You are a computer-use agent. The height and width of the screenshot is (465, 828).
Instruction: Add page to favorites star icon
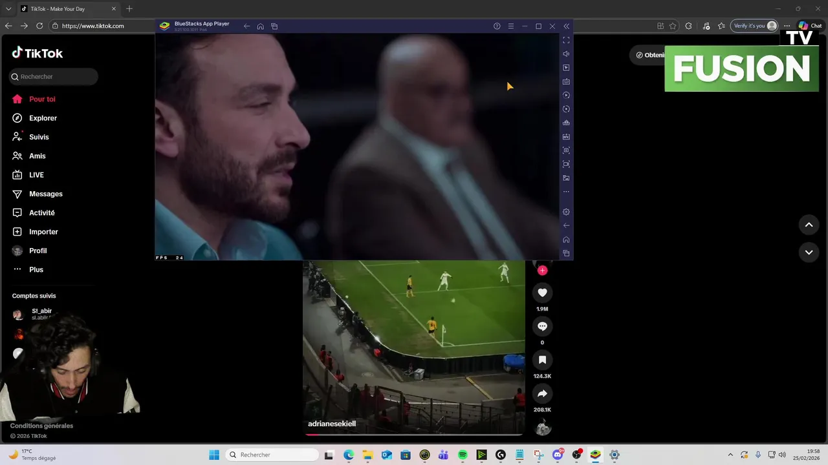[673, 26]
